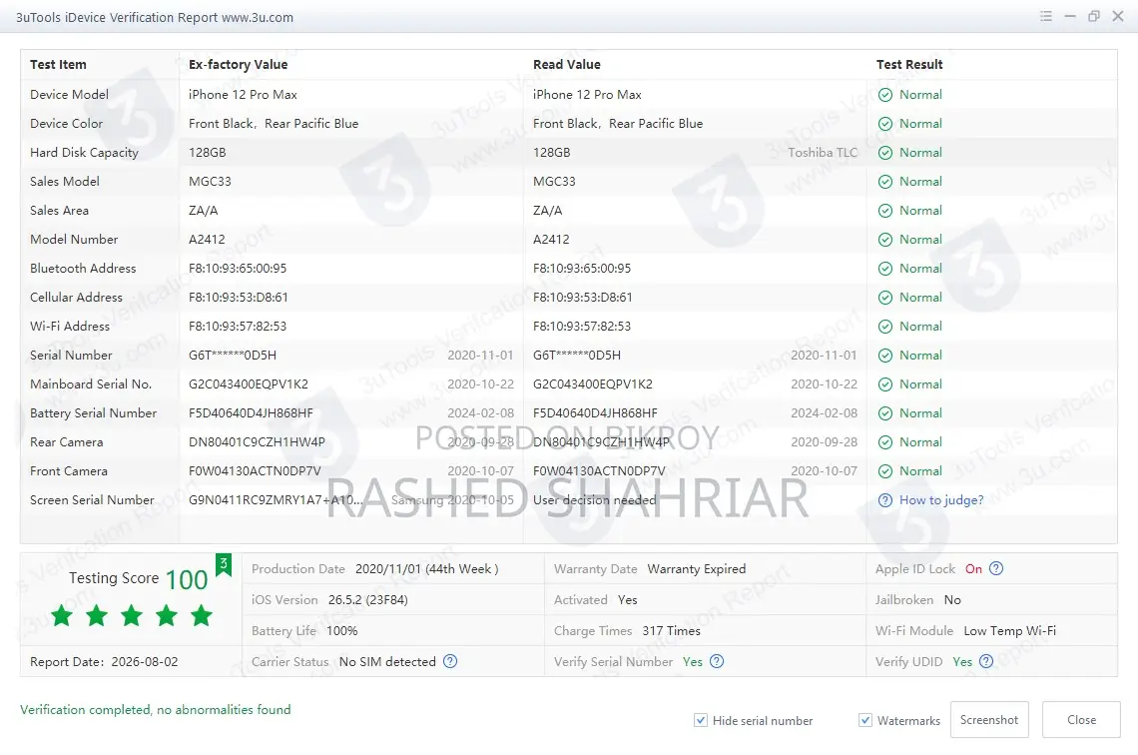
Task: Click the Battery Serial Number Normal check icon
Action: click(x=885, y=413)
